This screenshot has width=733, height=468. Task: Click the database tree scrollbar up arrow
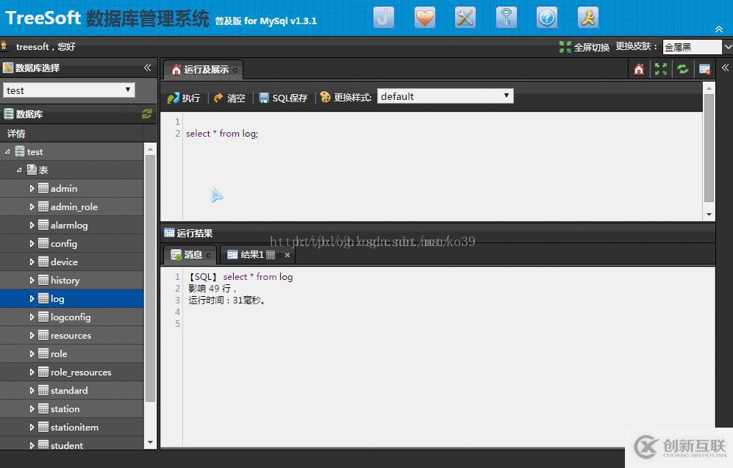pos(150,149)
